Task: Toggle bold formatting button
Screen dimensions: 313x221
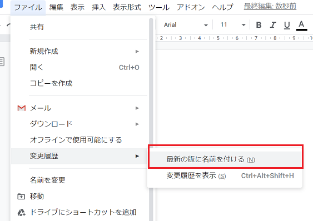Action: click(259, 25)
